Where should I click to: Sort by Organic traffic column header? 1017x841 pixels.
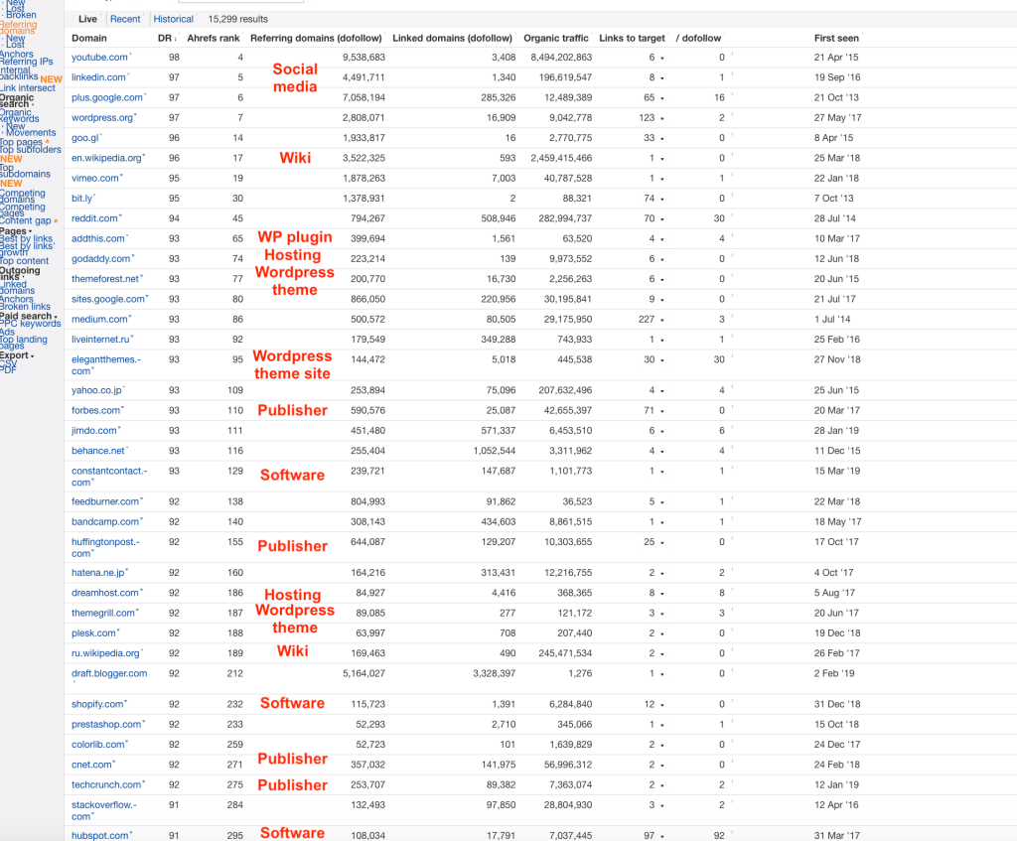pos(556,38)
